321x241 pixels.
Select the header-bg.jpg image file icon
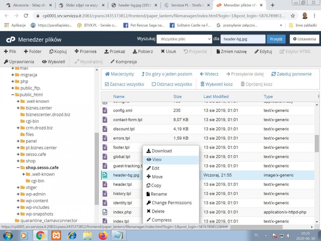click(x=105, y=175)
